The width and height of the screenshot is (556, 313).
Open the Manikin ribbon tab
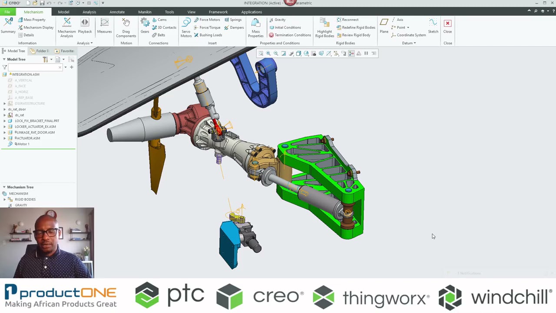[x=145, y=12]
